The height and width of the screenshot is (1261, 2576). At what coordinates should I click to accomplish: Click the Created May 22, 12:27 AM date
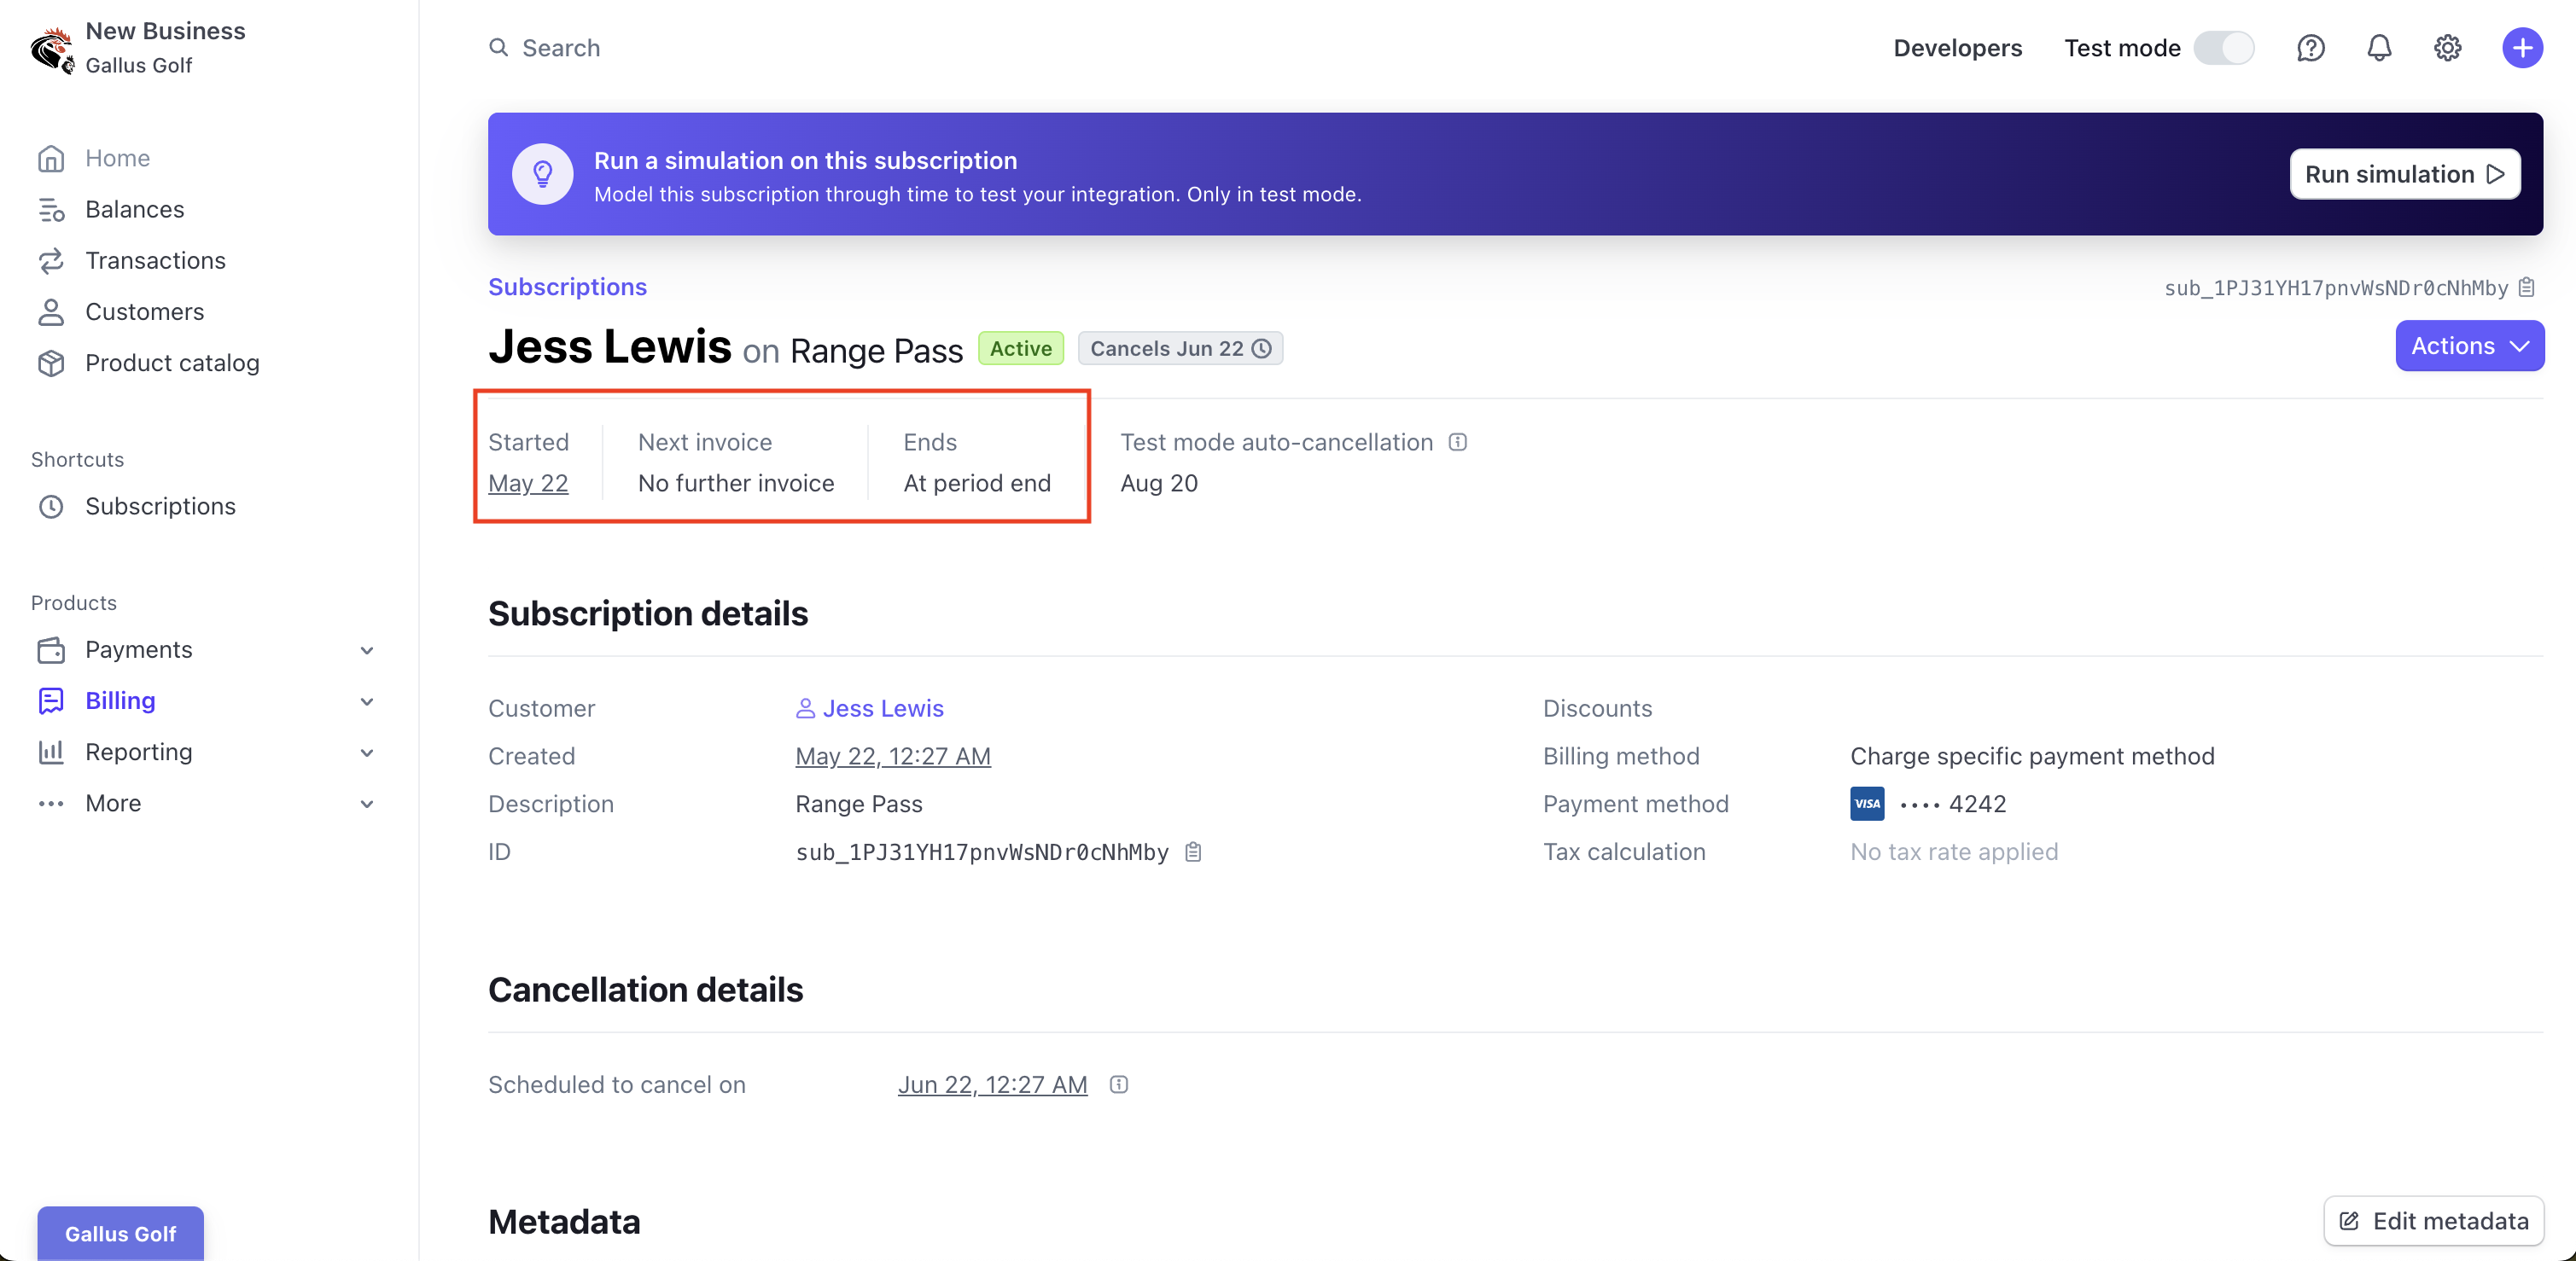coord(893,757)
